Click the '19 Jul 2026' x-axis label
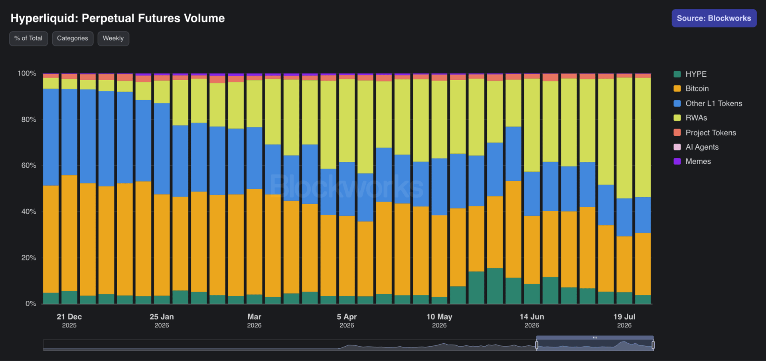Screen dimensions: 766x361 [624, 321]
